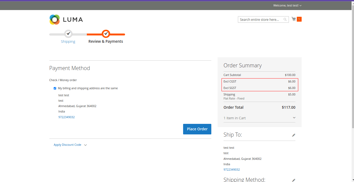354x182 pixels.
Task: Click the checkmark icon on Review & Payments step
Action: pos(106,34)
